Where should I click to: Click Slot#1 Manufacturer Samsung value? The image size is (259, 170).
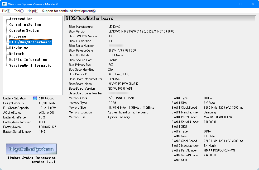point(210,112)
